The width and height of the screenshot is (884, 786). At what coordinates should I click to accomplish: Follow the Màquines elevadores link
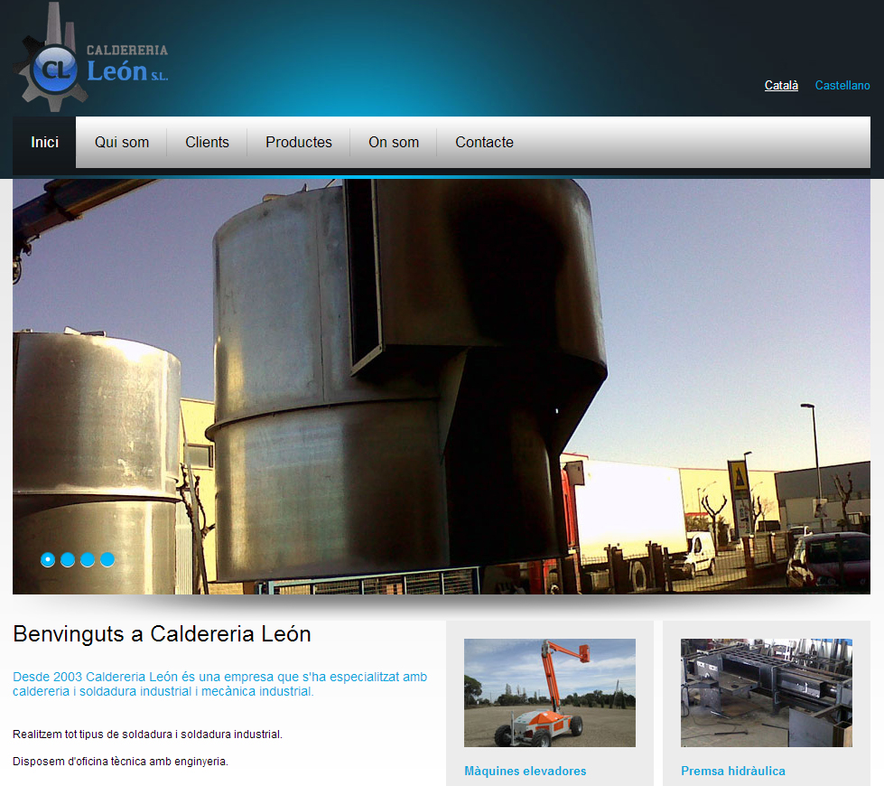click(x=525, y=771)
